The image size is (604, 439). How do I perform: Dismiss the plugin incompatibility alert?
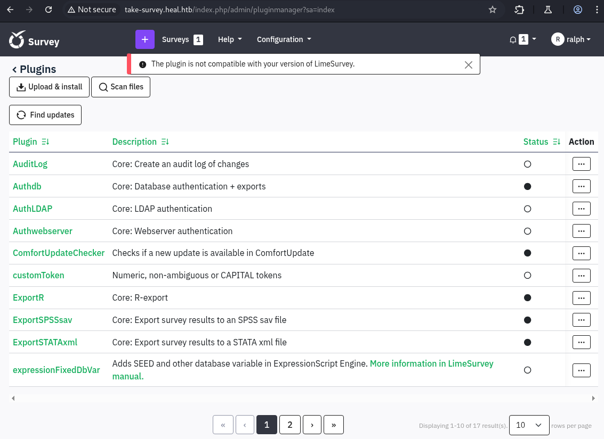(468, 64)
